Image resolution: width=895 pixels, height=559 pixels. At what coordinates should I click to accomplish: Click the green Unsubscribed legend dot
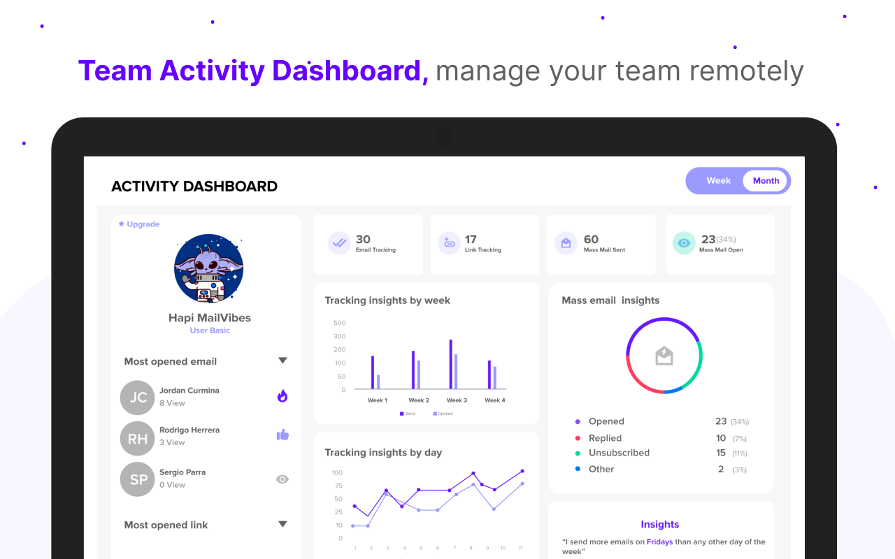pos(578,453)
